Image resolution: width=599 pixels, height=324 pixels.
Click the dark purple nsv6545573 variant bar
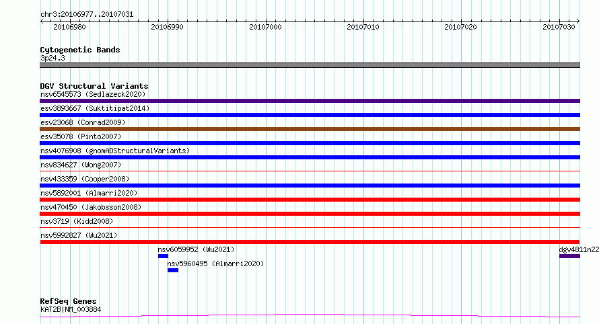pos(310,101)
